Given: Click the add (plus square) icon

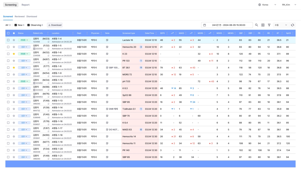Looking at the screenshot, I should click(263, 25).
